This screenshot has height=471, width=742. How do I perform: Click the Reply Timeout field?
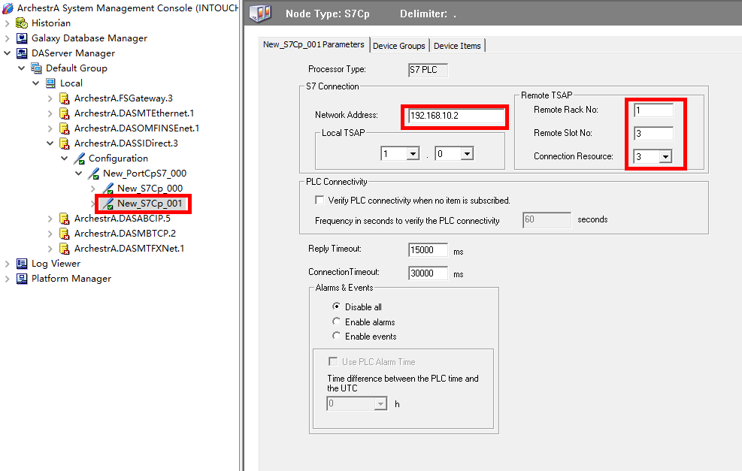pyautogui.click(x=428, y=249)
